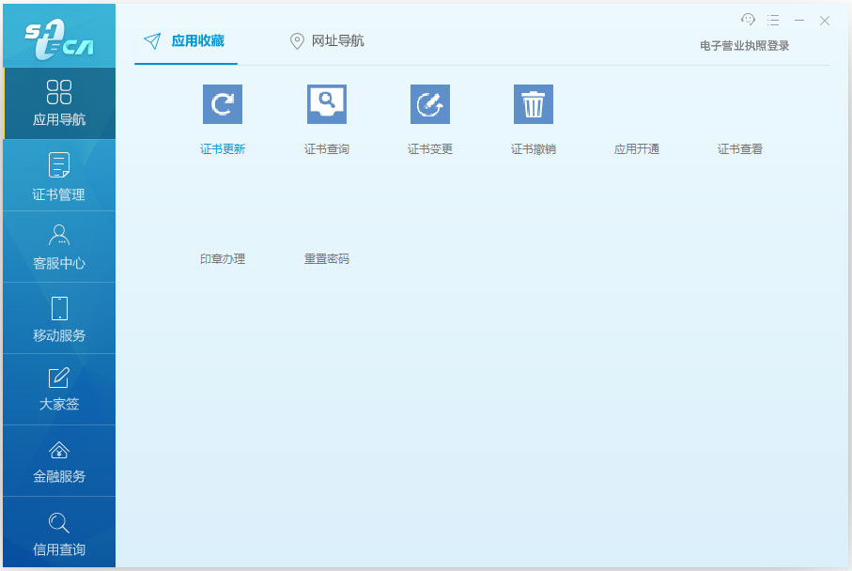The height and width of the screenshot is (571, 852).
Task: Select 应用导航 in the sidebar
Action: [x=59, y=103]
